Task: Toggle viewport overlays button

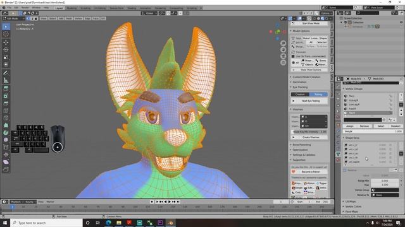Action: click(x=299, y=18)
